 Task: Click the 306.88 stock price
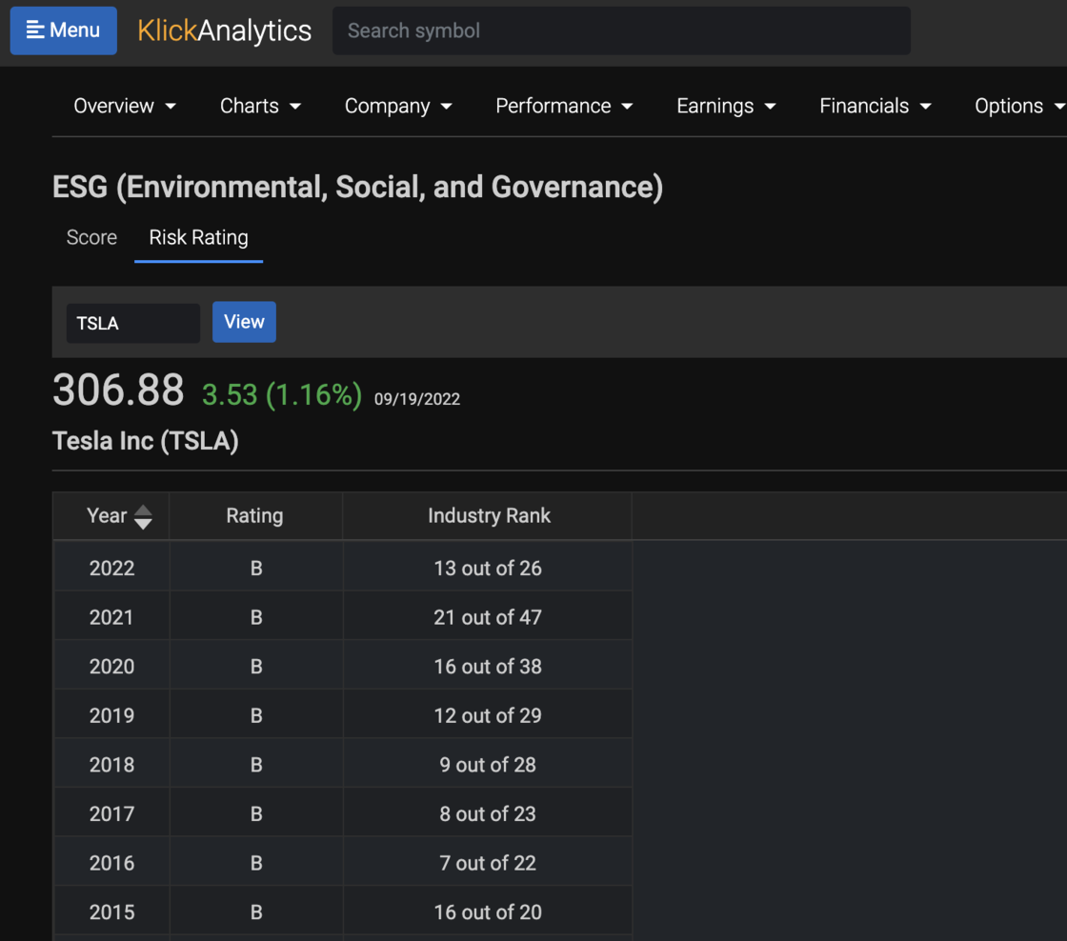(x=118, y=390)
